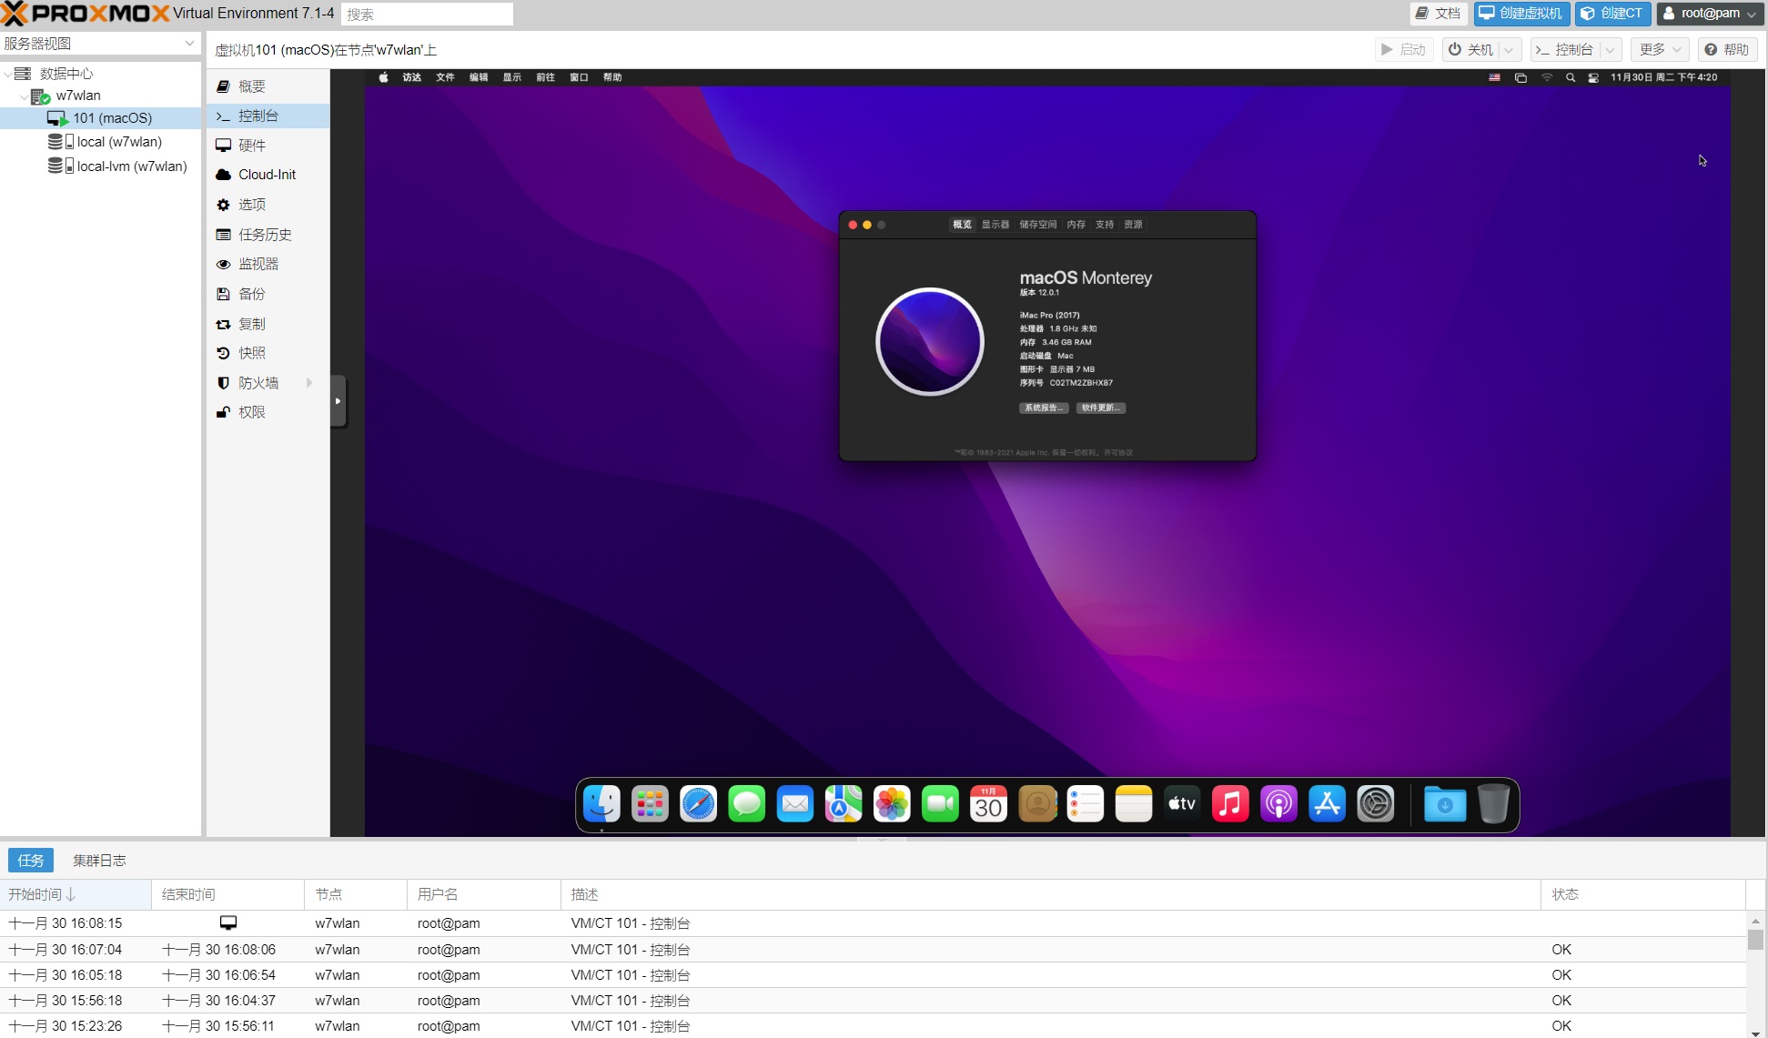Image resolution: width=1768 pixels, height=1038 pixels.
Task: Click the Create VM button
Action: (1521, 13)
